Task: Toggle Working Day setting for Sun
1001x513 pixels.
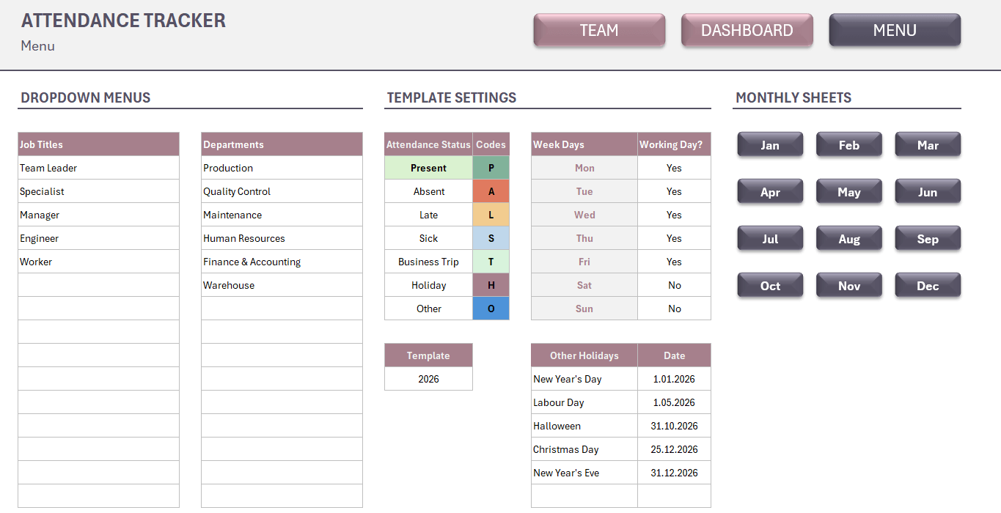Action: click(x=673, y=309)
